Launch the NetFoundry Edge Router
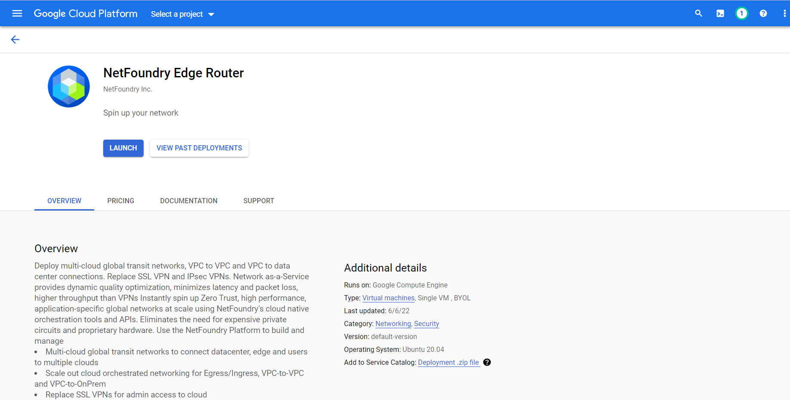Image resolution: width=790 pixels, height=400 pixels. click(x=123, y=148)
